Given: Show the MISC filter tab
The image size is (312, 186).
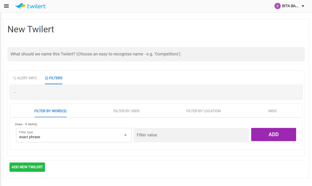Looking at the screenshot, I should pyautogui.click(x=273, y=111).
